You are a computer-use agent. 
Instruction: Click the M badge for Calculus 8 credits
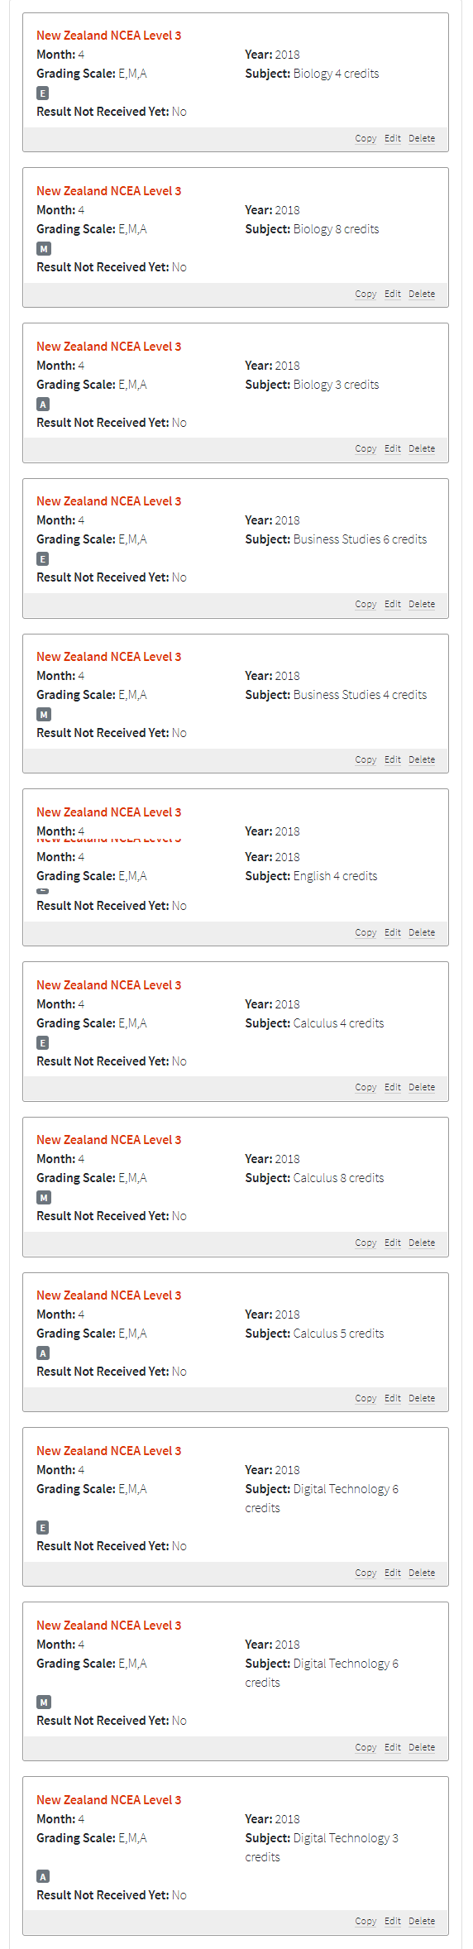[44, 1198]
